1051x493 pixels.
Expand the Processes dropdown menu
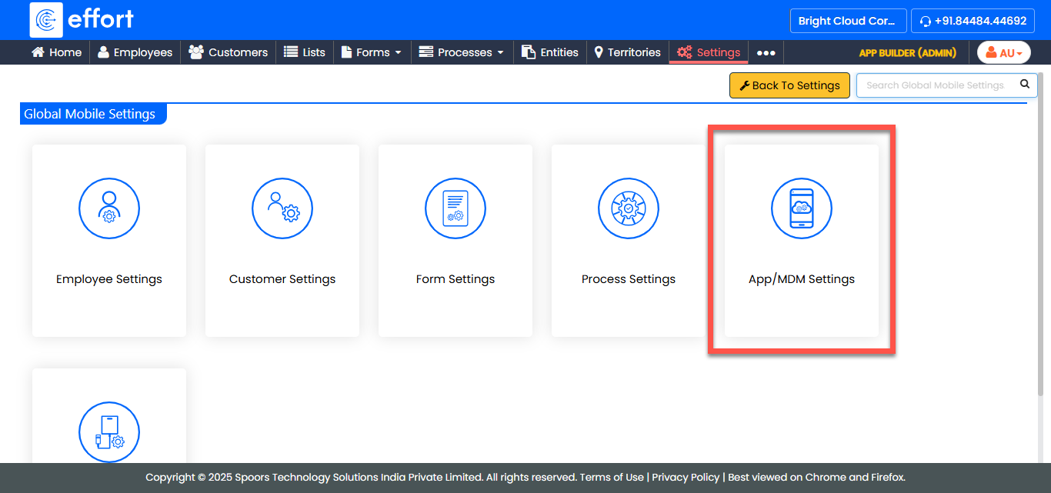(x=461, y=52)
